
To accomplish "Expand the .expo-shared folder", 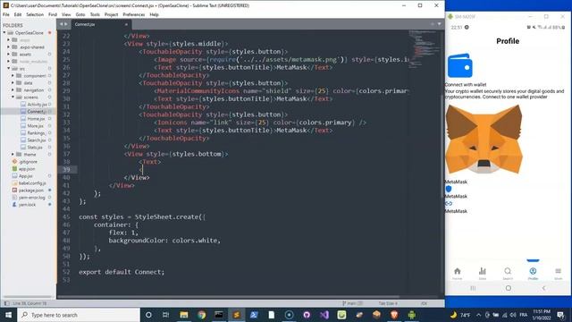I will tap(8, 47).
